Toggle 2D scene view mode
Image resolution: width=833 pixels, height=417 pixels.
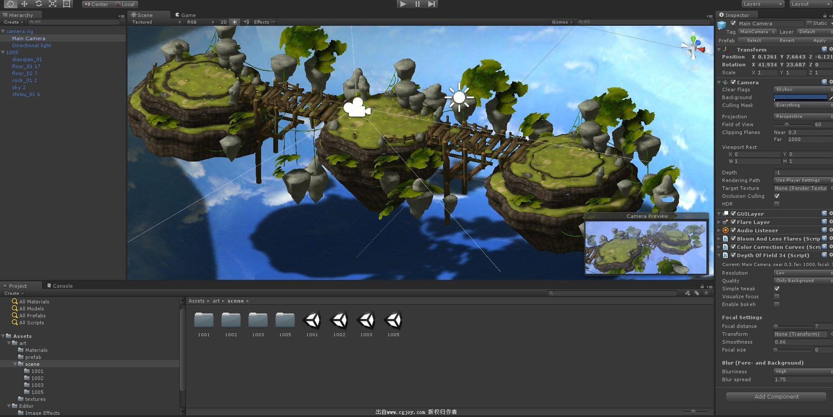(224, 22)
